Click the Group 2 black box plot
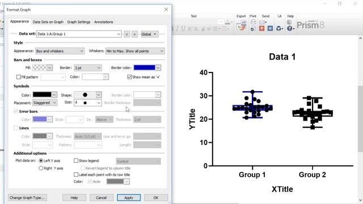This screenshot has height=204, width=363. click(x=313, y=113)
